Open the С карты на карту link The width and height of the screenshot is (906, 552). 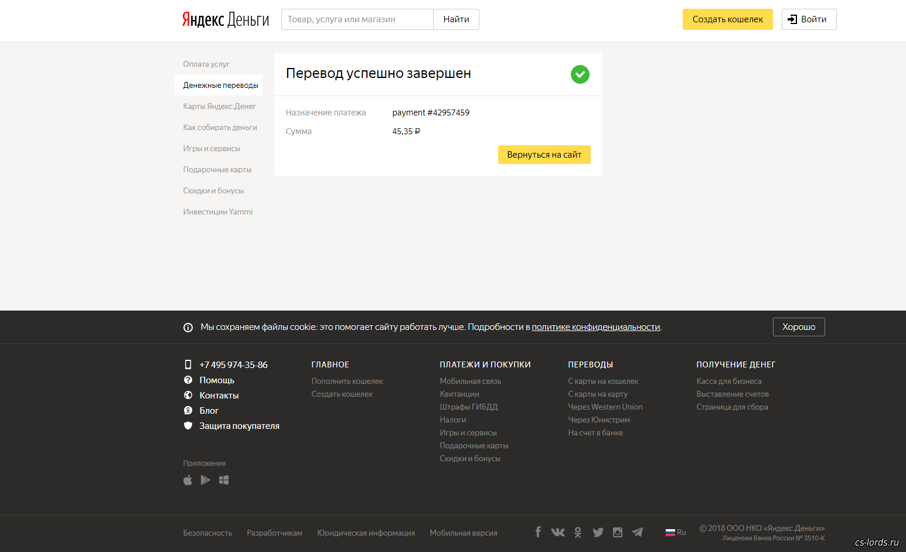coord(598,394)
